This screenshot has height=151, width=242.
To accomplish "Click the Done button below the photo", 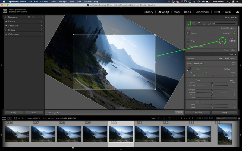I will tap(179, 113).
